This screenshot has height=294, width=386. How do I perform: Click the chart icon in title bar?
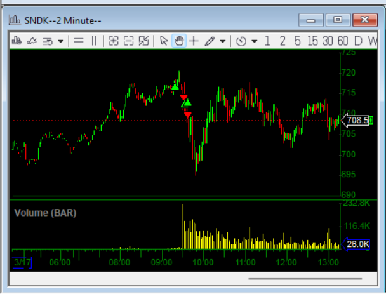[x=15, y=20]
